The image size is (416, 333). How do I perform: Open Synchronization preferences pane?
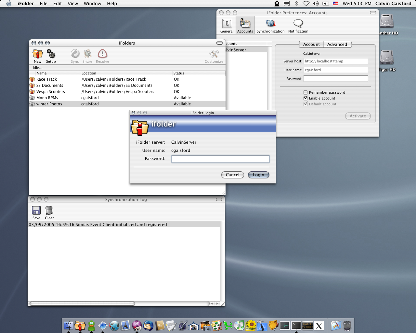tap(270, 26)
